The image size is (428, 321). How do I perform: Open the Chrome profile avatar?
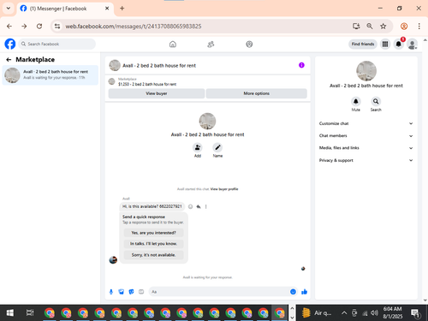[x=404, y=27]
